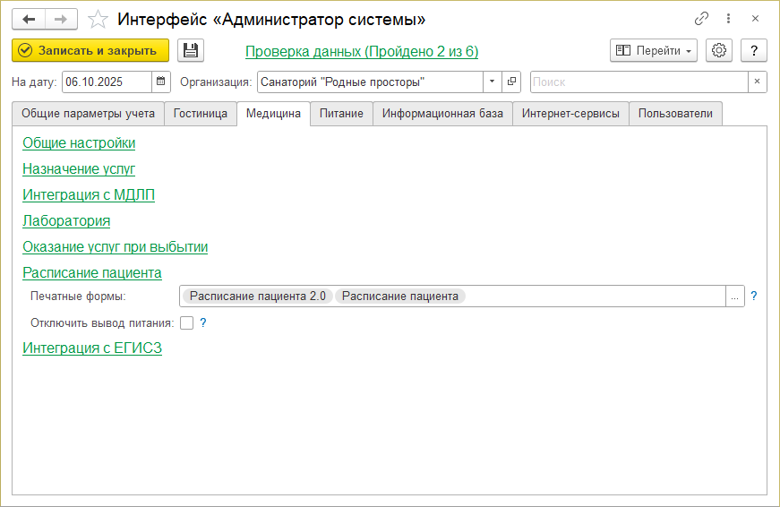This screenshot has height=507, width=780.
Task: Switch to Информационная база tab
Action: coord(442,114)
